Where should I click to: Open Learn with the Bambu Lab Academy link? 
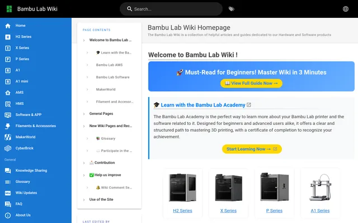tap(203, 105)
